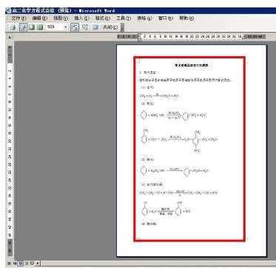Toggle the Magnifier tool in print preview
Viewport: 276px width, 268px height.
[x=24, y=27]
